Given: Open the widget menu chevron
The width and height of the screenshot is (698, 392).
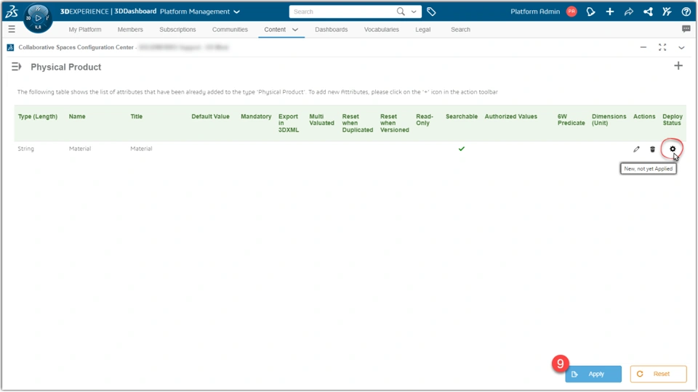Looking at the screenshot, I should pos(681,48).
